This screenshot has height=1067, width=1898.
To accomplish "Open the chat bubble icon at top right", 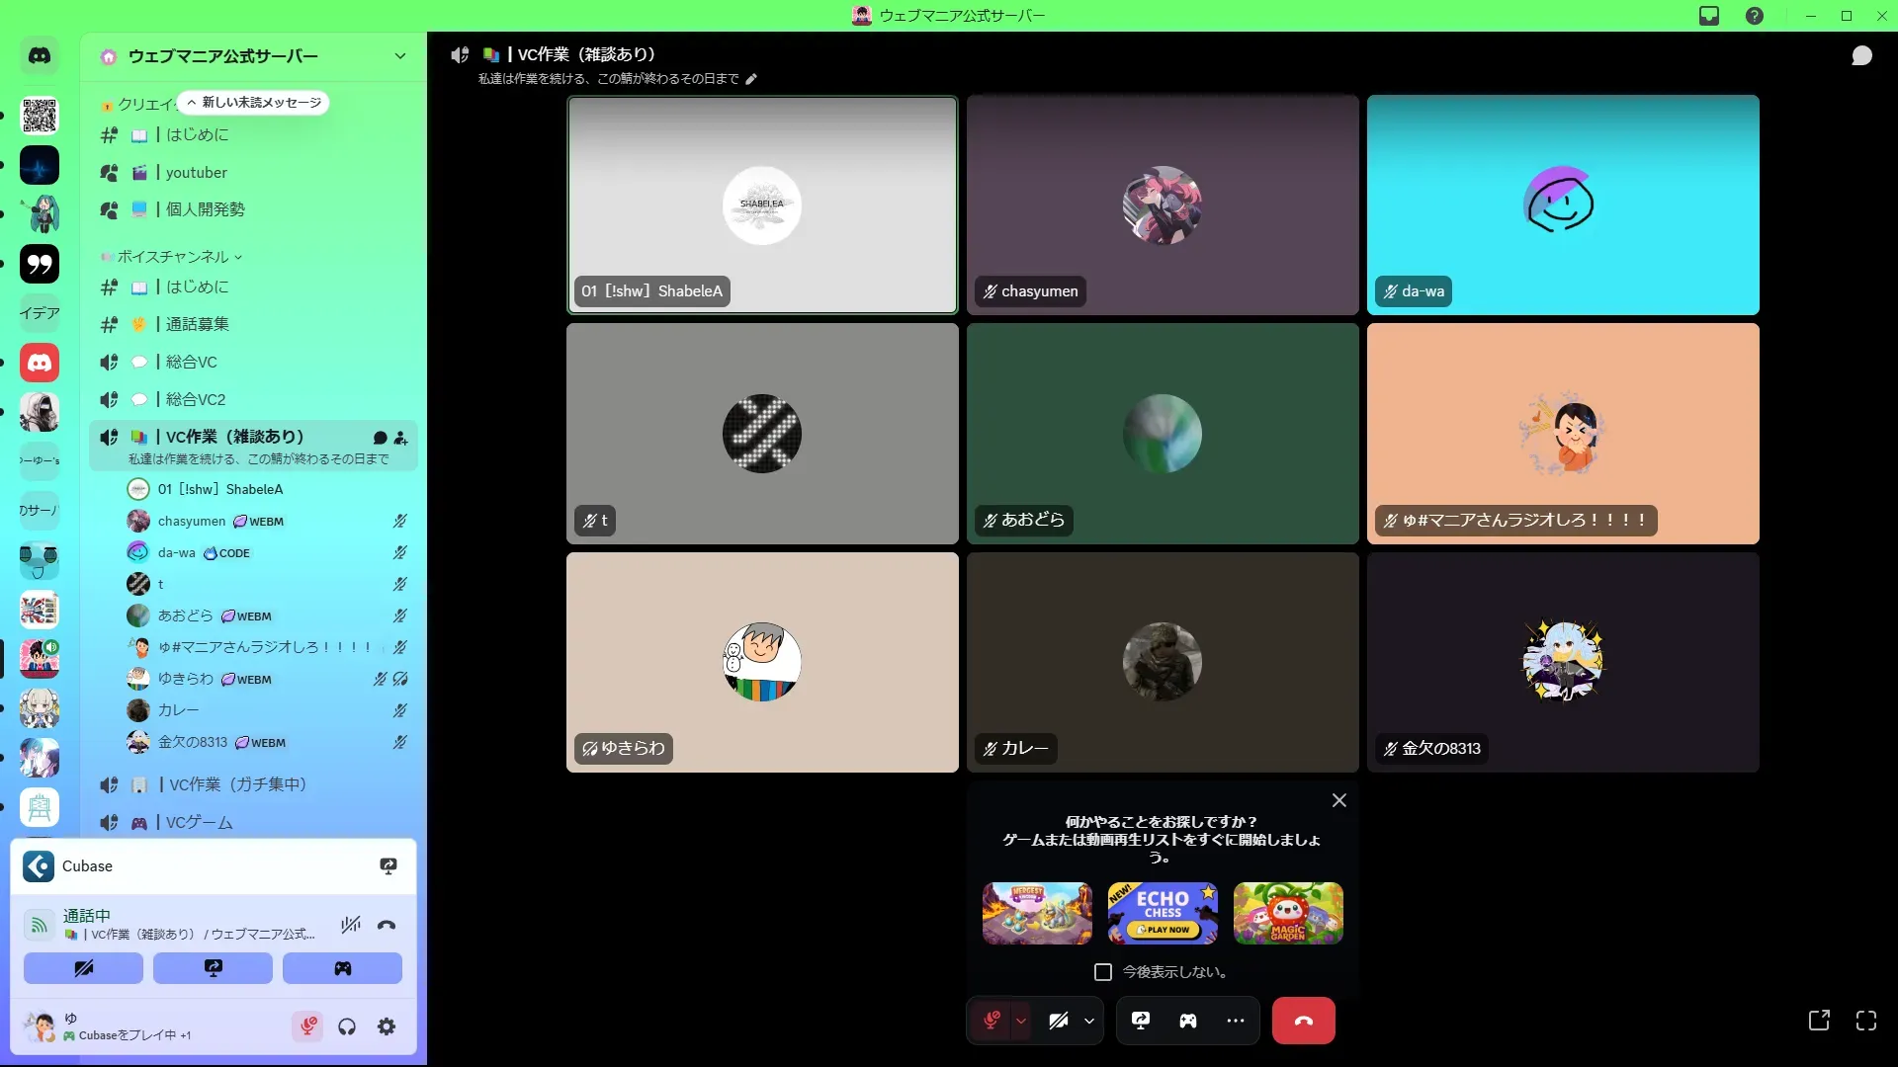I will click(1861, 56).
